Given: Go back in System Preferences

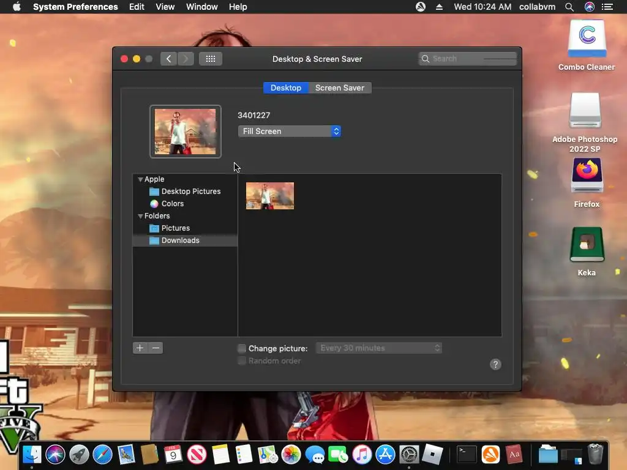Looking at the screenshot, I should point(168,59).
